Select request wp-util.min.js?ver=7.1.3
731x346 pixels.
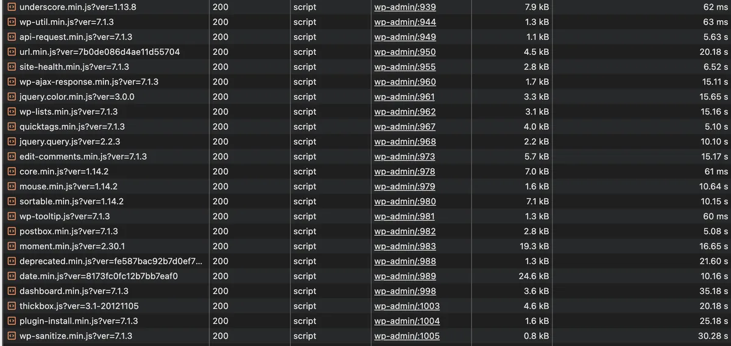66,22
